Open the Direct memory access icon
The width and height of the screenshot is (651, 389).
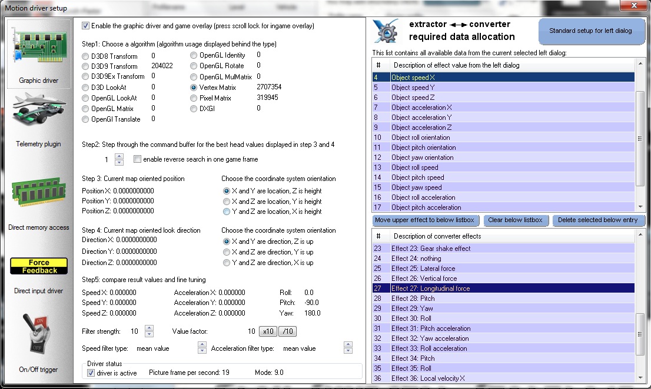[39, 192]
